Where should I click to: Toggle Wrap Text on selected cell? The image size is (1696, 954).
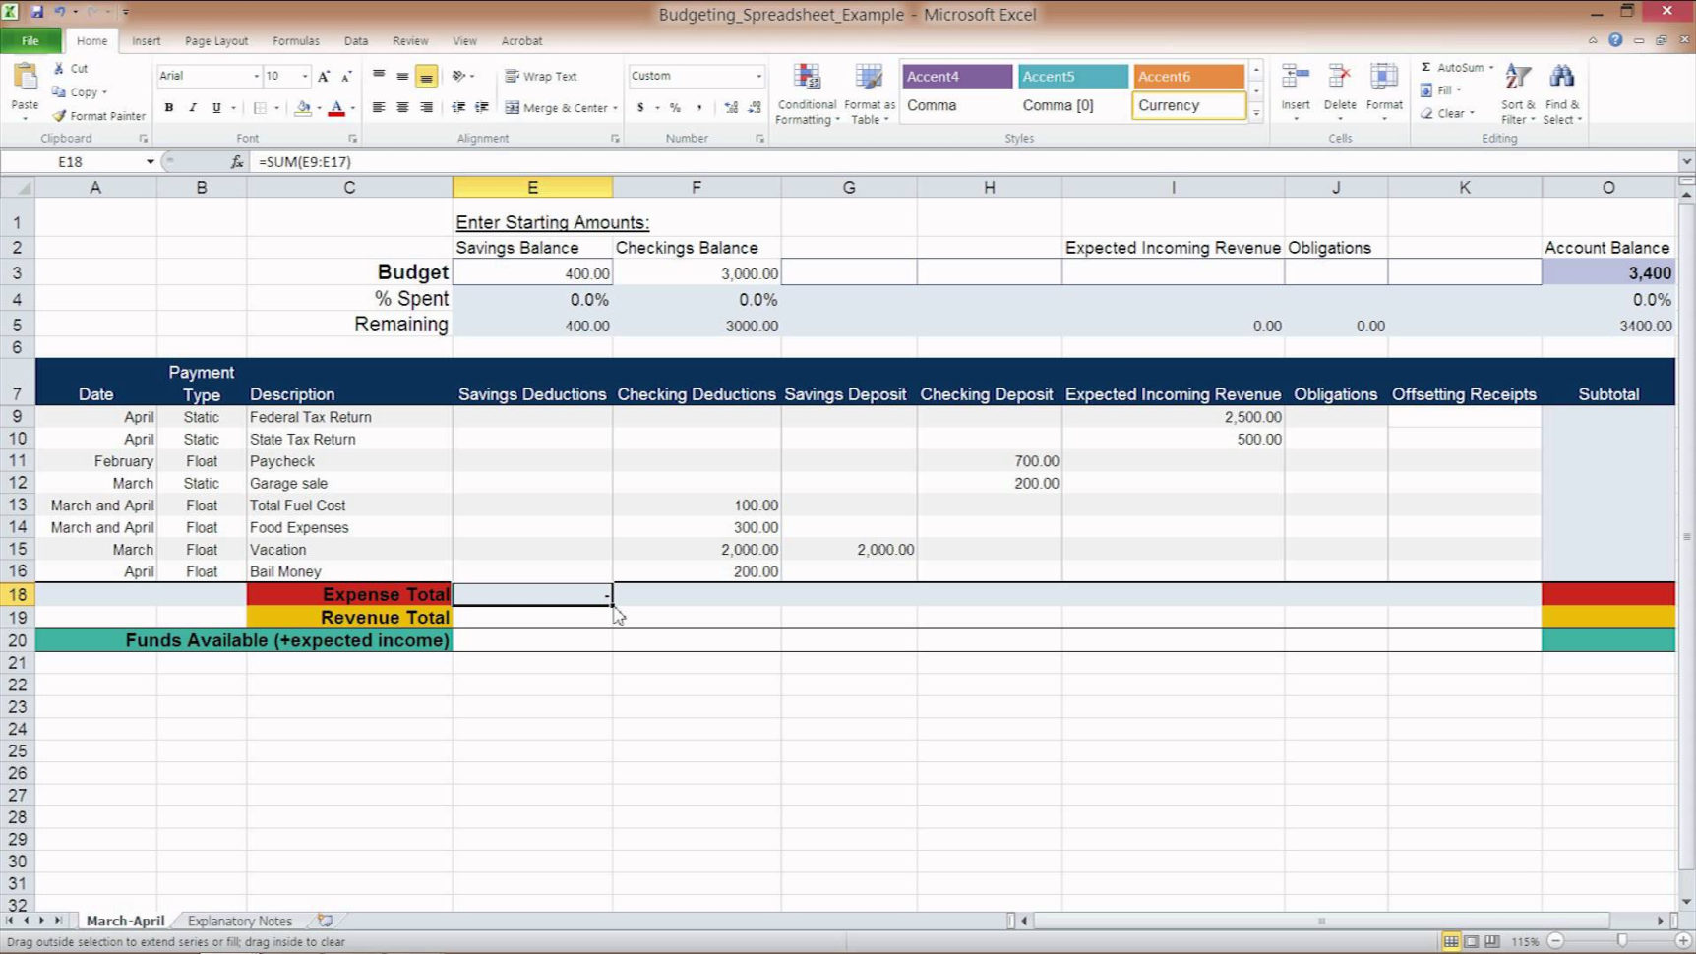[x=541, y=77]
